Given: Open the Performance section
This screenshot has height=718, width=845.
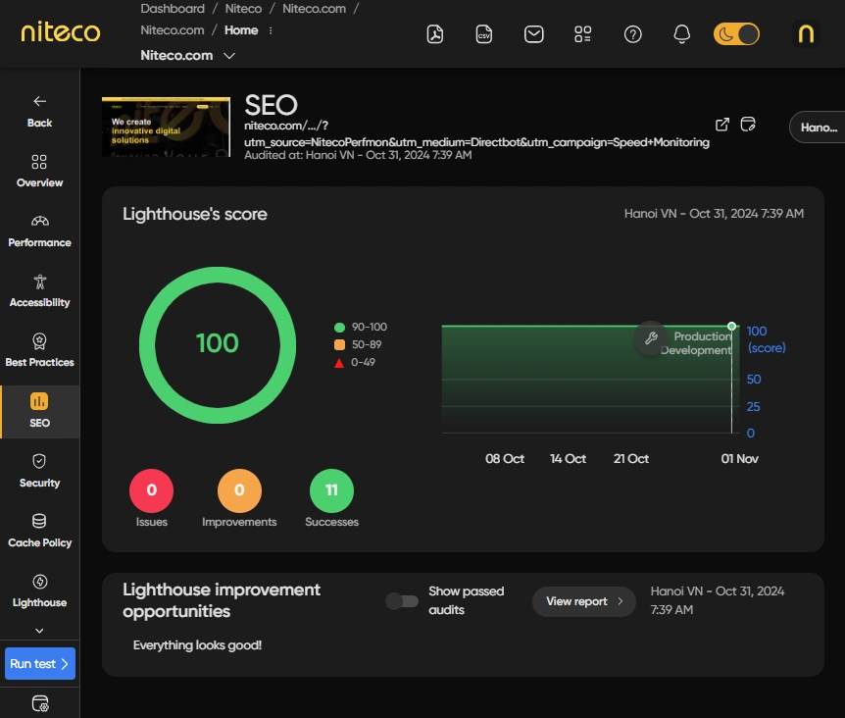Looking at the screenshot, I should (x=40, y=231).
